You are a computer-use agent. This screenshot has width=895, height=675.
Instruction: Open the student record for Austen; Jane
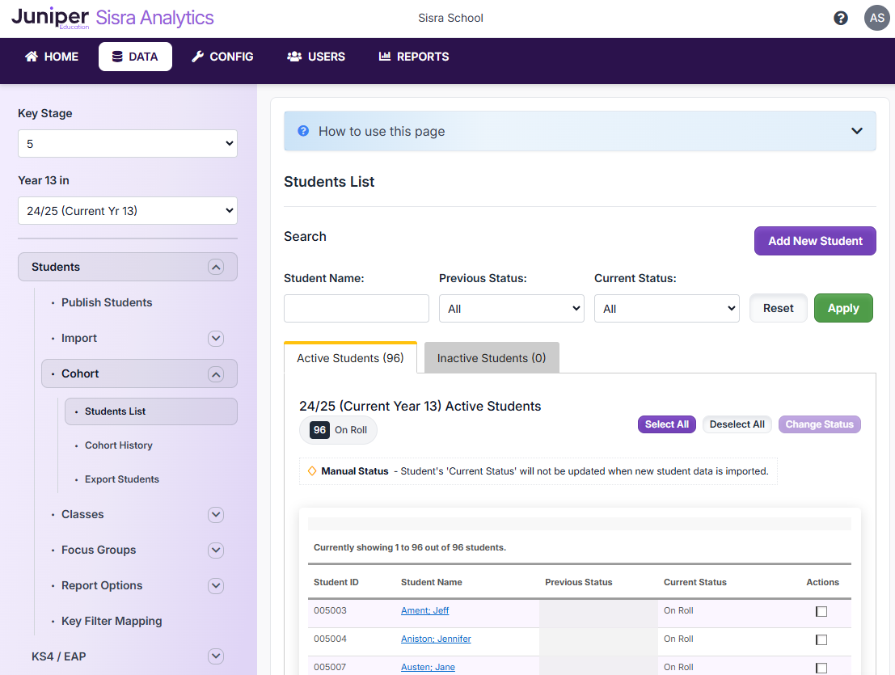click(x=428, y=667)
